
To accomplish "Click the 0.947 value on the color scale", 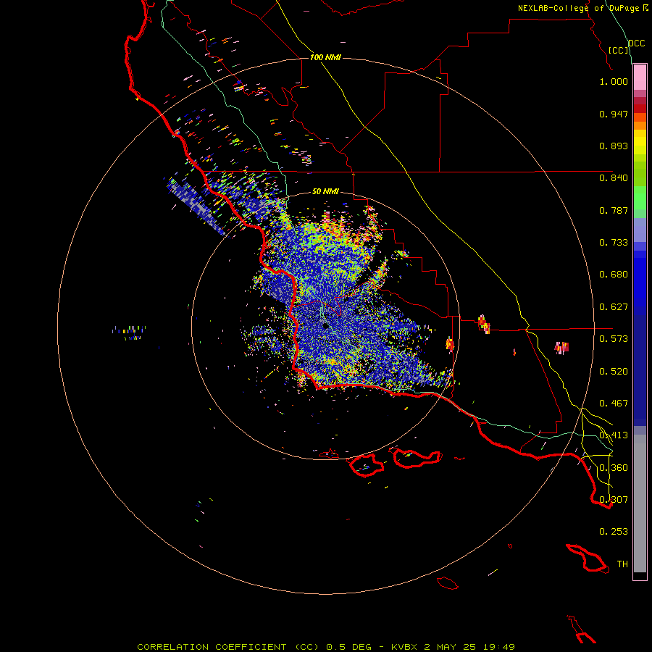I will (614, 114).
